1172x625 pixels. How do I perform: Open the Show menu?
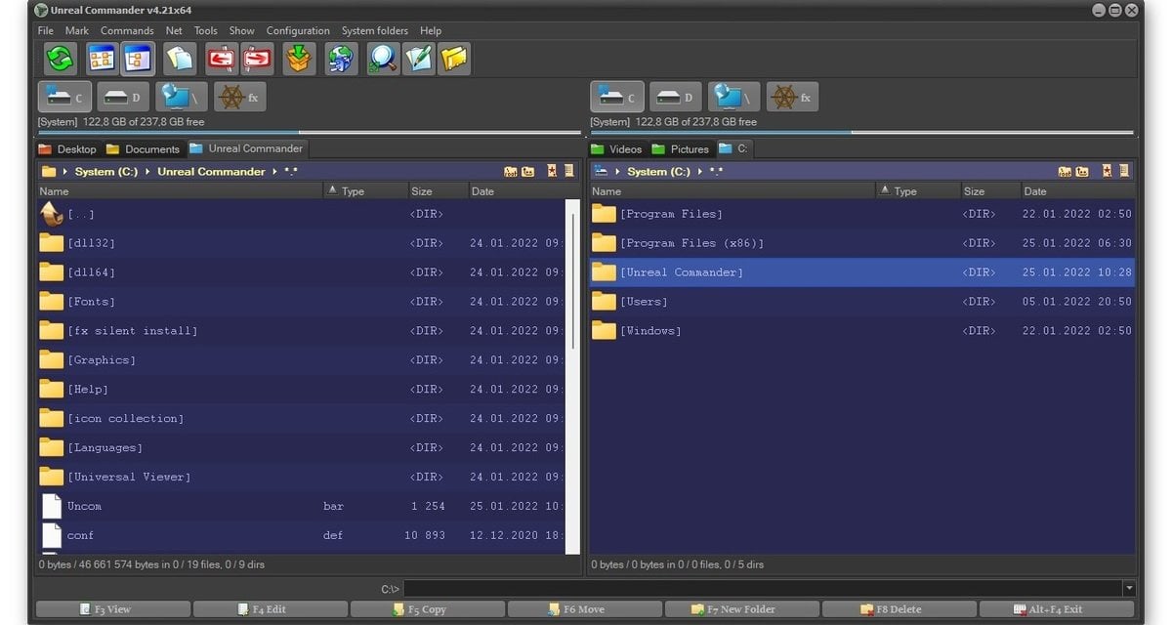pyautogui.click(x=242, y=30)
